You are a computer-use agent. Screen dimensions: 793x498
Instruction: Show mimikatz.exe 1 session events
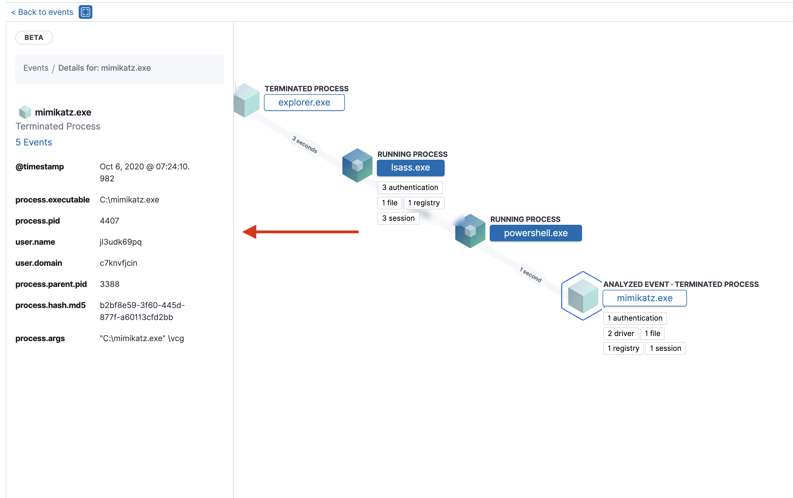[665, 349]
